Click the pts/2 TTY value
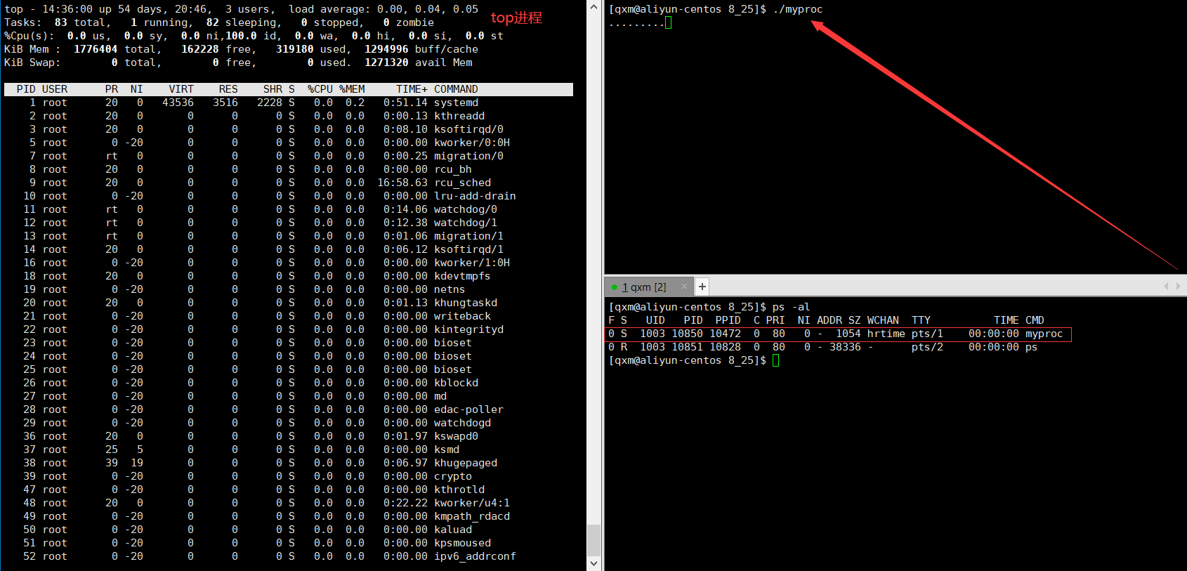 [x=927, y=347]
